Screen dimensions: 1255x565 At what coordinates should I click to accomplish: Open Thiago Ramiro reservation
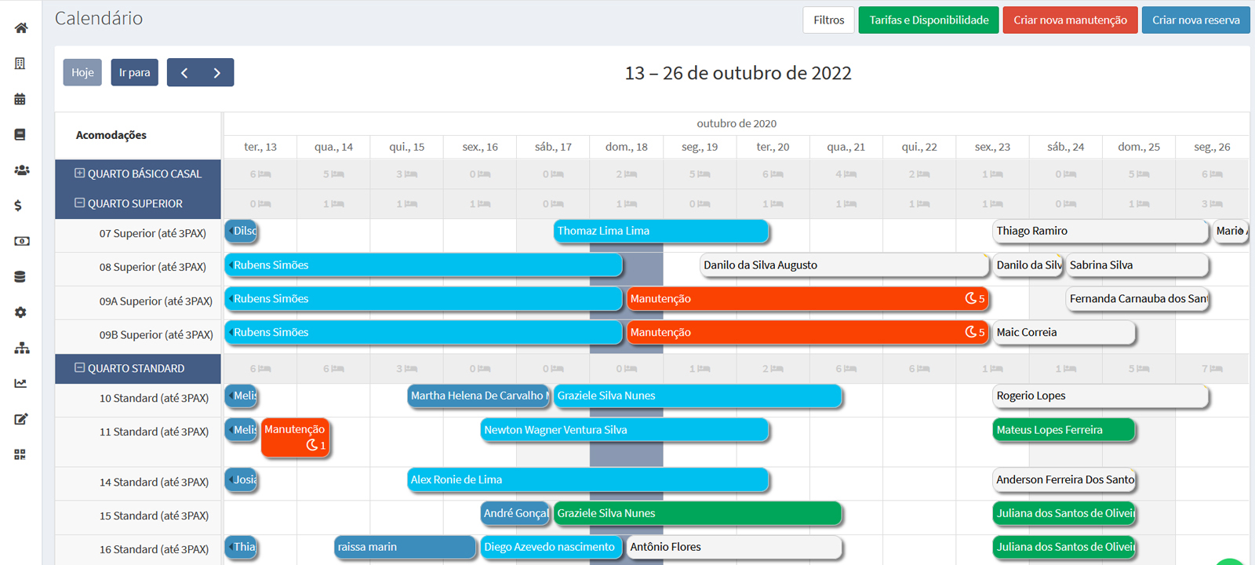pos(1100,231)
